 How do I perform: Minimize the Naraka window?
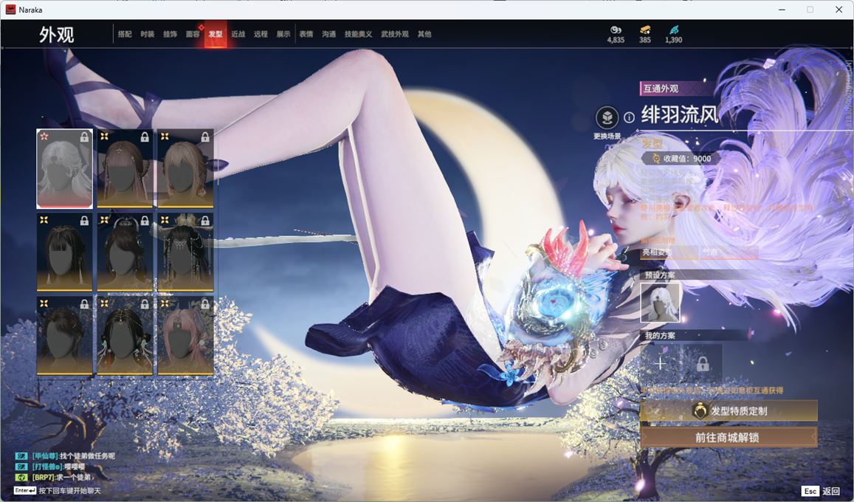click(x=782, y=10)
